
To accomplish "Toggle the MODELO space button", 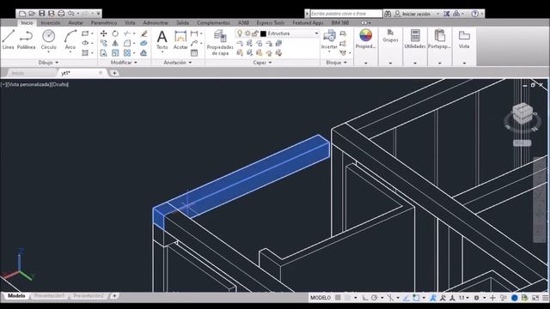I will pos(321,298).
